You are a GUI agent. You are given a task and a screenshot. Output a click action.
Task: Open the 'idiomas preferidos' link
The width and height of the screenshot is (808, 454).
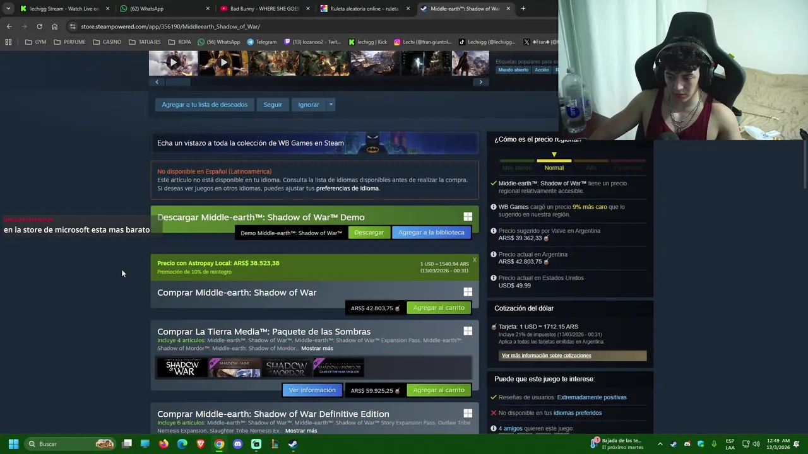tap(577, 413)
